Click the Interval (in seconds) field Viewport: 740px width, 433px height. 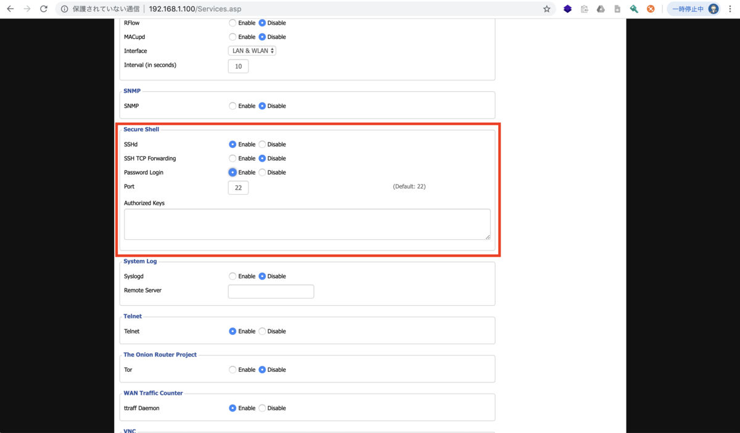[x=238, y=66]
